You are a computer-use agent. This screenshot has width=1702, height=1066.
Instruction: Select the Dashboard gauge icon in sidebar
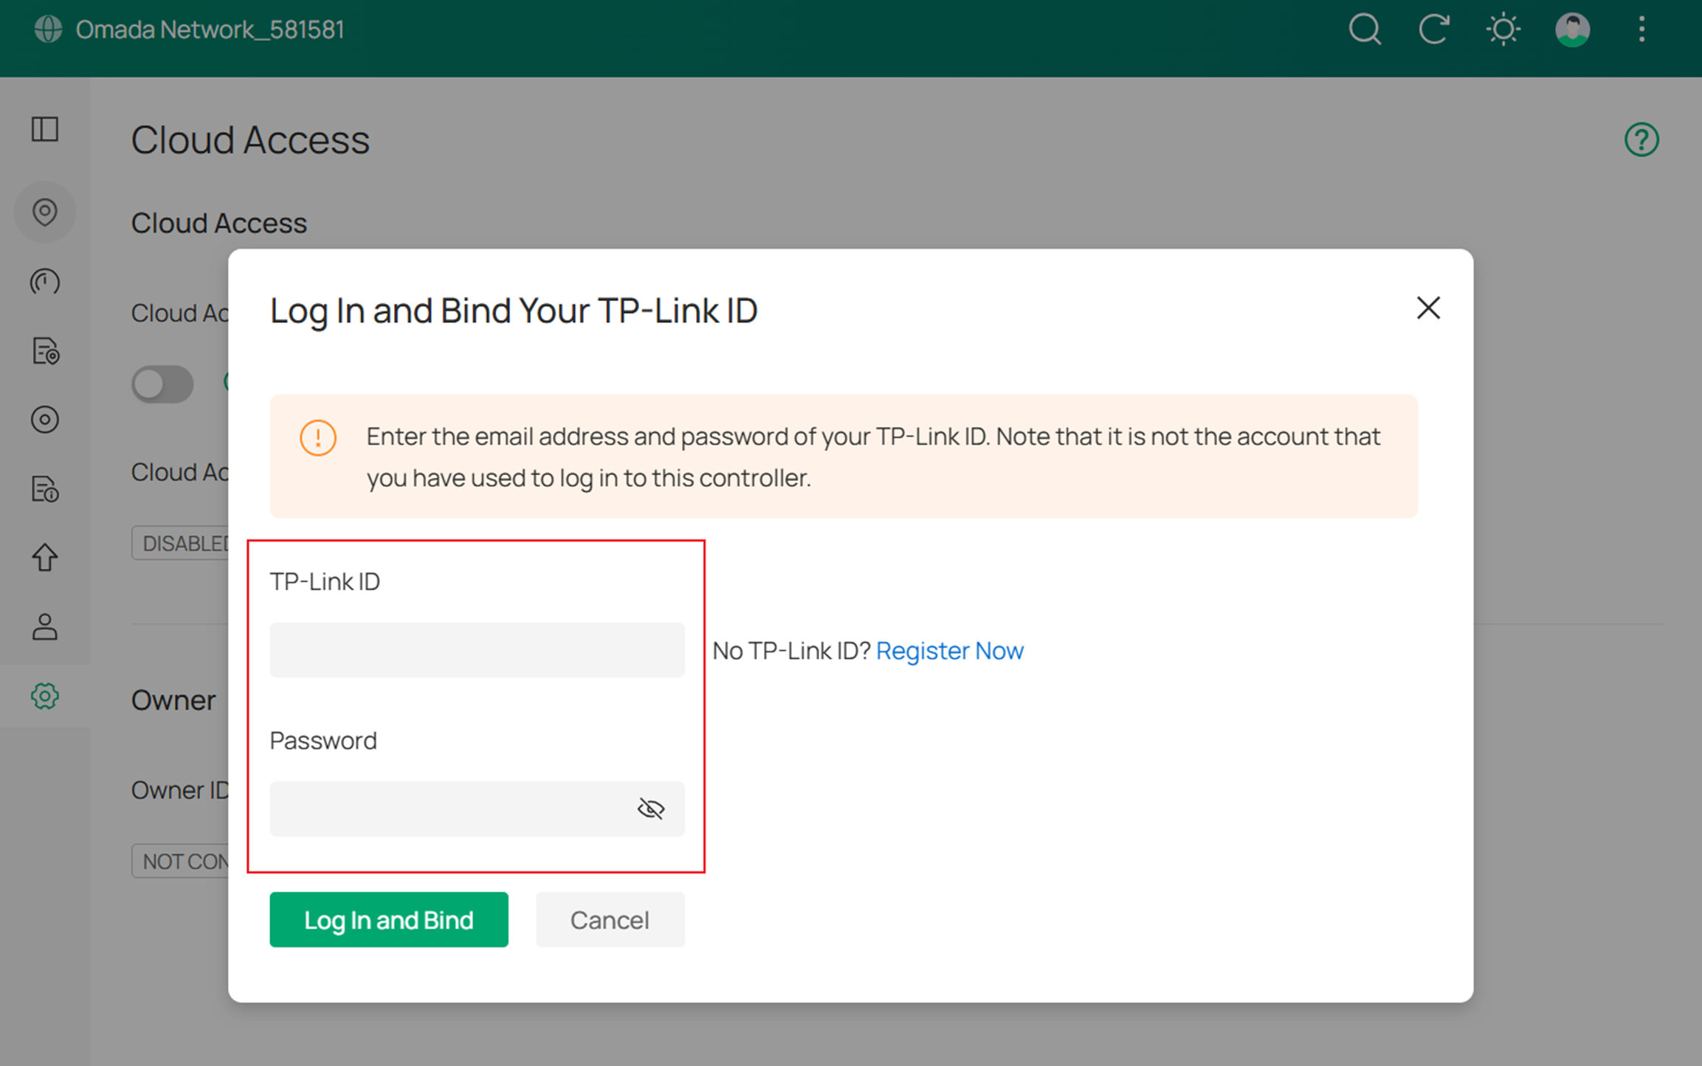[45, 282]
